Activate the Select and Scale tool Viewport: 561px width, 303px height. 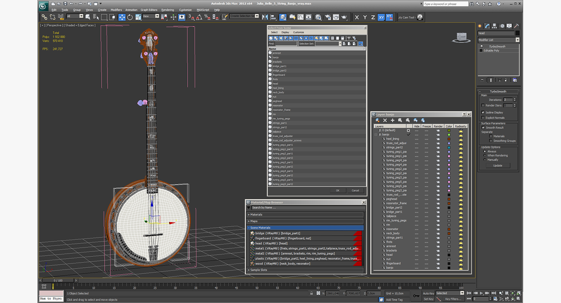point(138,17)
